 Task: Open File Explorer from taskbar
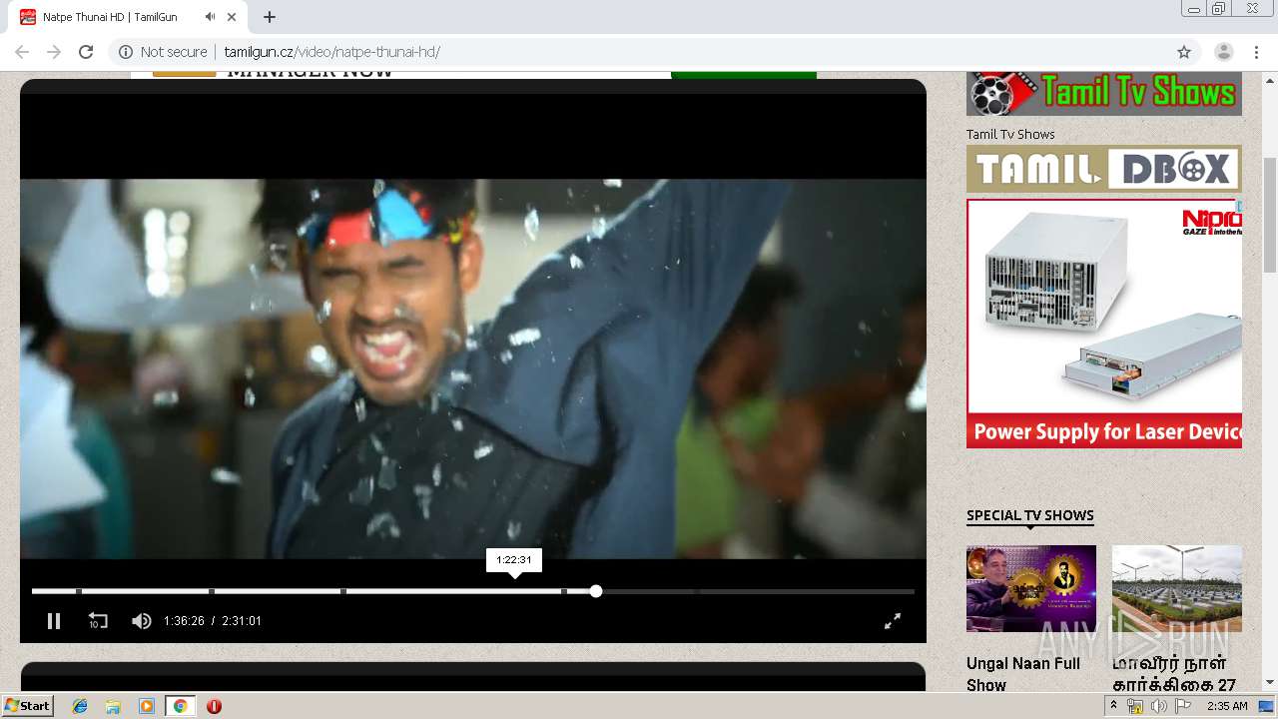[x=113, y=706]
